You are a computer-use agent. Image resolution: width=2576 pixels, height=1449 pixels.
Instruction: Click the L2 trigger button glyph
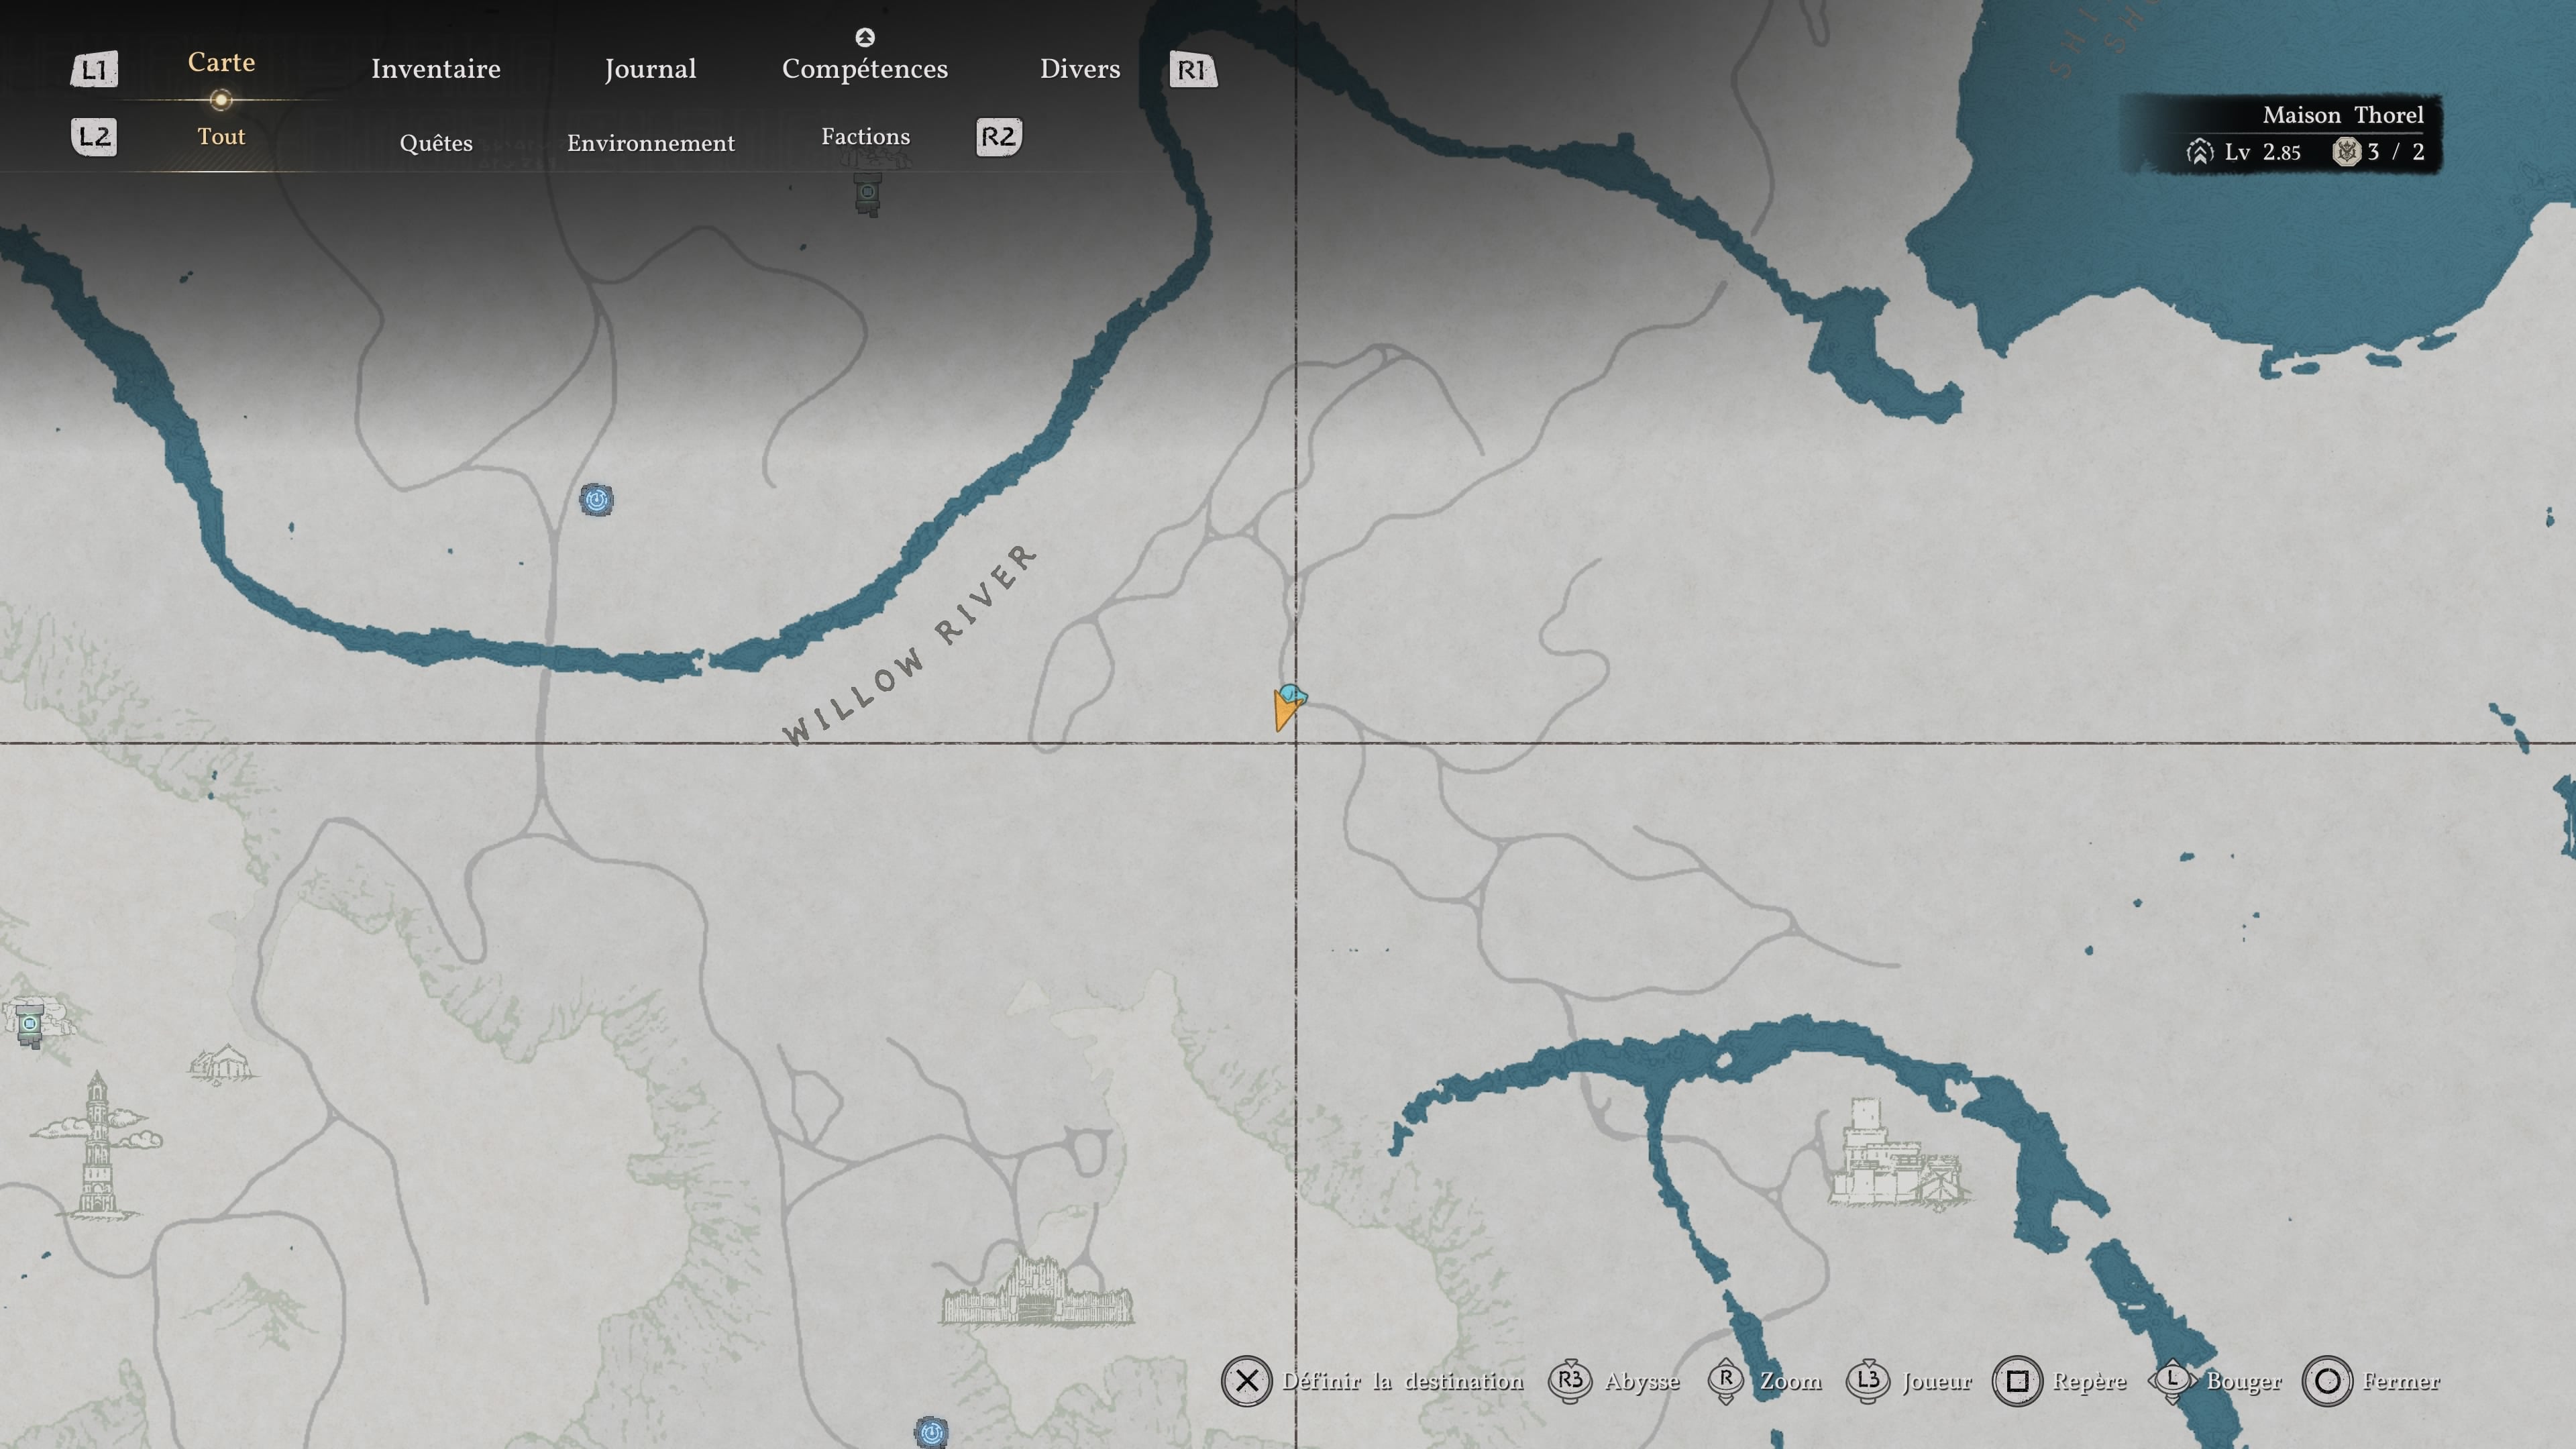pos(94,136)
